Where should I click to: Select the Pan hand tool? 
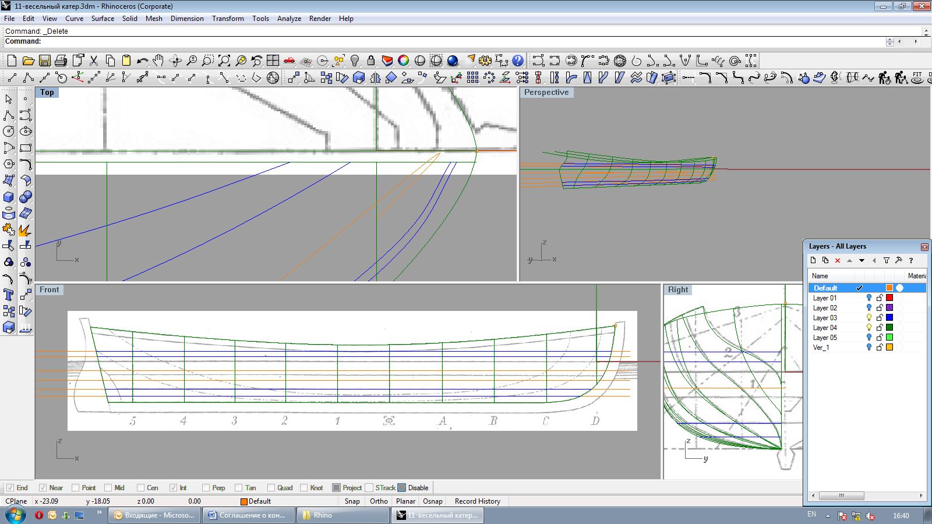pos(158,61)
